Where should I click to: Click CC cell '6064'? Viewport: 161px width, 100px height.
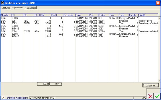(14, 31)
